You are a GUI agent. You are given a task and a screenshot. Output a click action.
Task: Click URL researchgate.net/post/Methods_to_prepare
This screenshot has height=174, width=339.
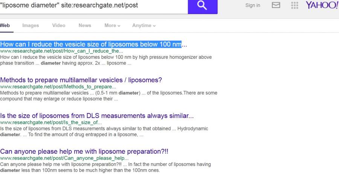point(58,87)
